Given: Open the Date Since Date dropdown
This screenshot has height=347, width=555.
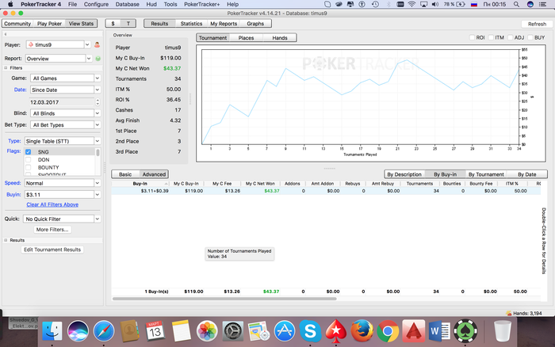Looking at the screenshot, I should (x=97, y=90).
